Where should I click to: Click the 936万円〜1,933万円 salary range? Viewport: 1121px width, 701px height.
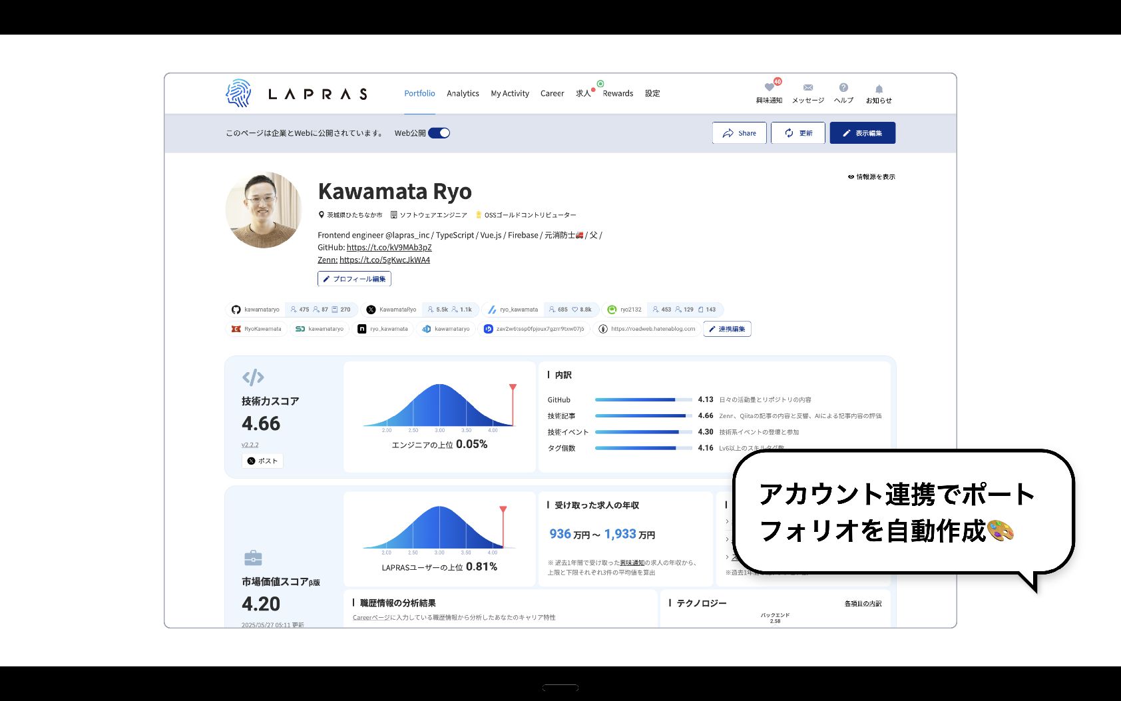coord(602,534)
